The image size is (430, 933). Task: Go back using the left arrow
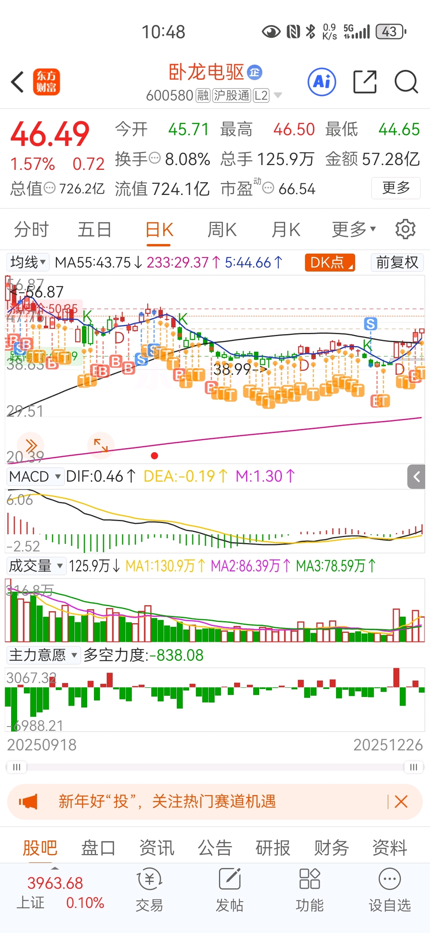pyautogui.click(x=18, y=82)
